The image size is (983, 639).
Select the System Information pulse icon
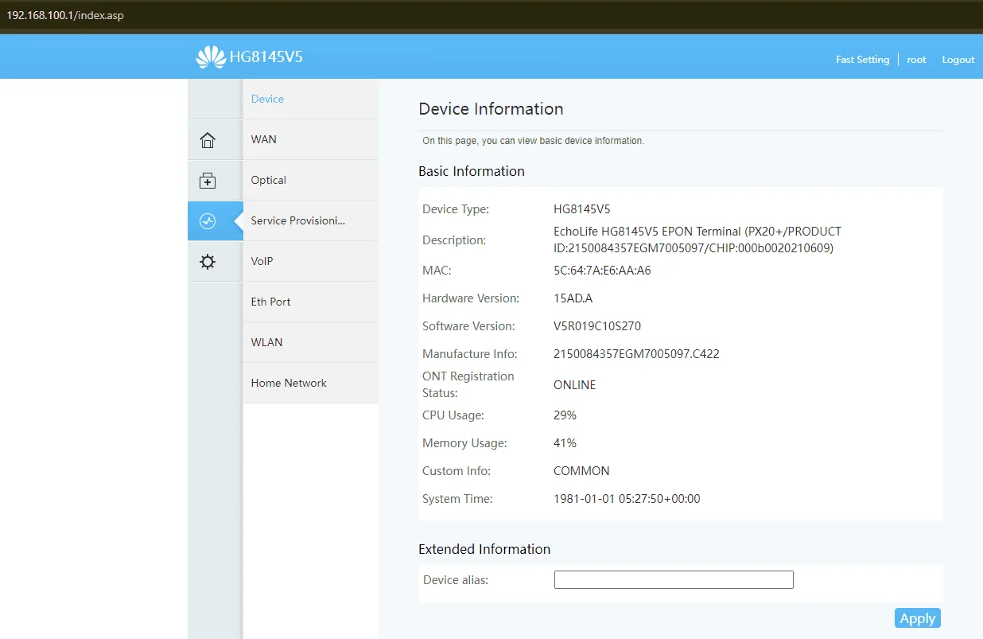[x=208, y=221]
